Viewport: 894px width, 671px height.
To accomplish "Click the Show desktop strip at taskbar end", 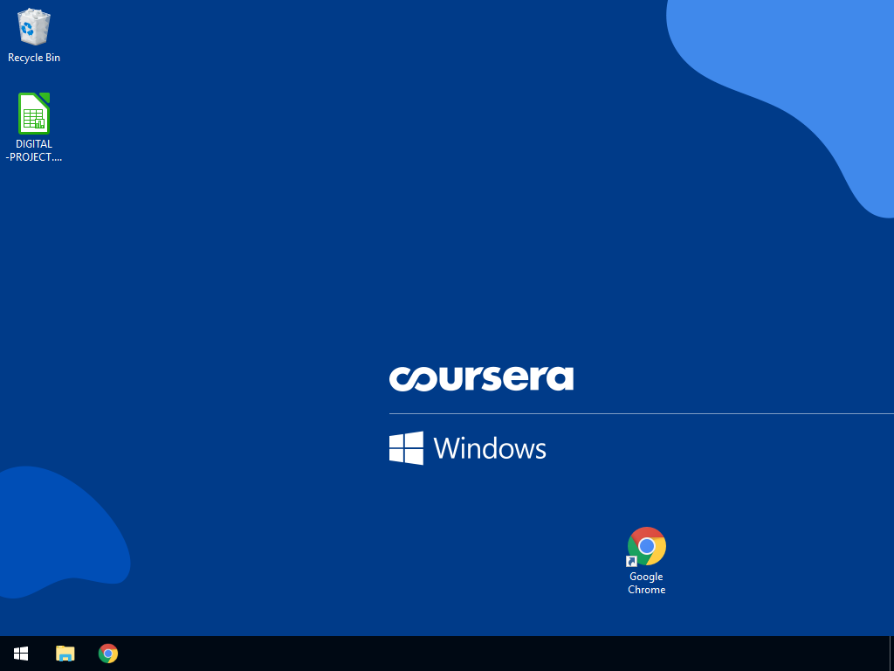I will coord(891,654).
